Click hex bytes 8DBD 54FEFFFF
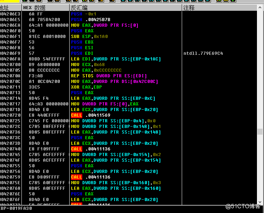Screen dimensions: 264x213 pos(47,59)
